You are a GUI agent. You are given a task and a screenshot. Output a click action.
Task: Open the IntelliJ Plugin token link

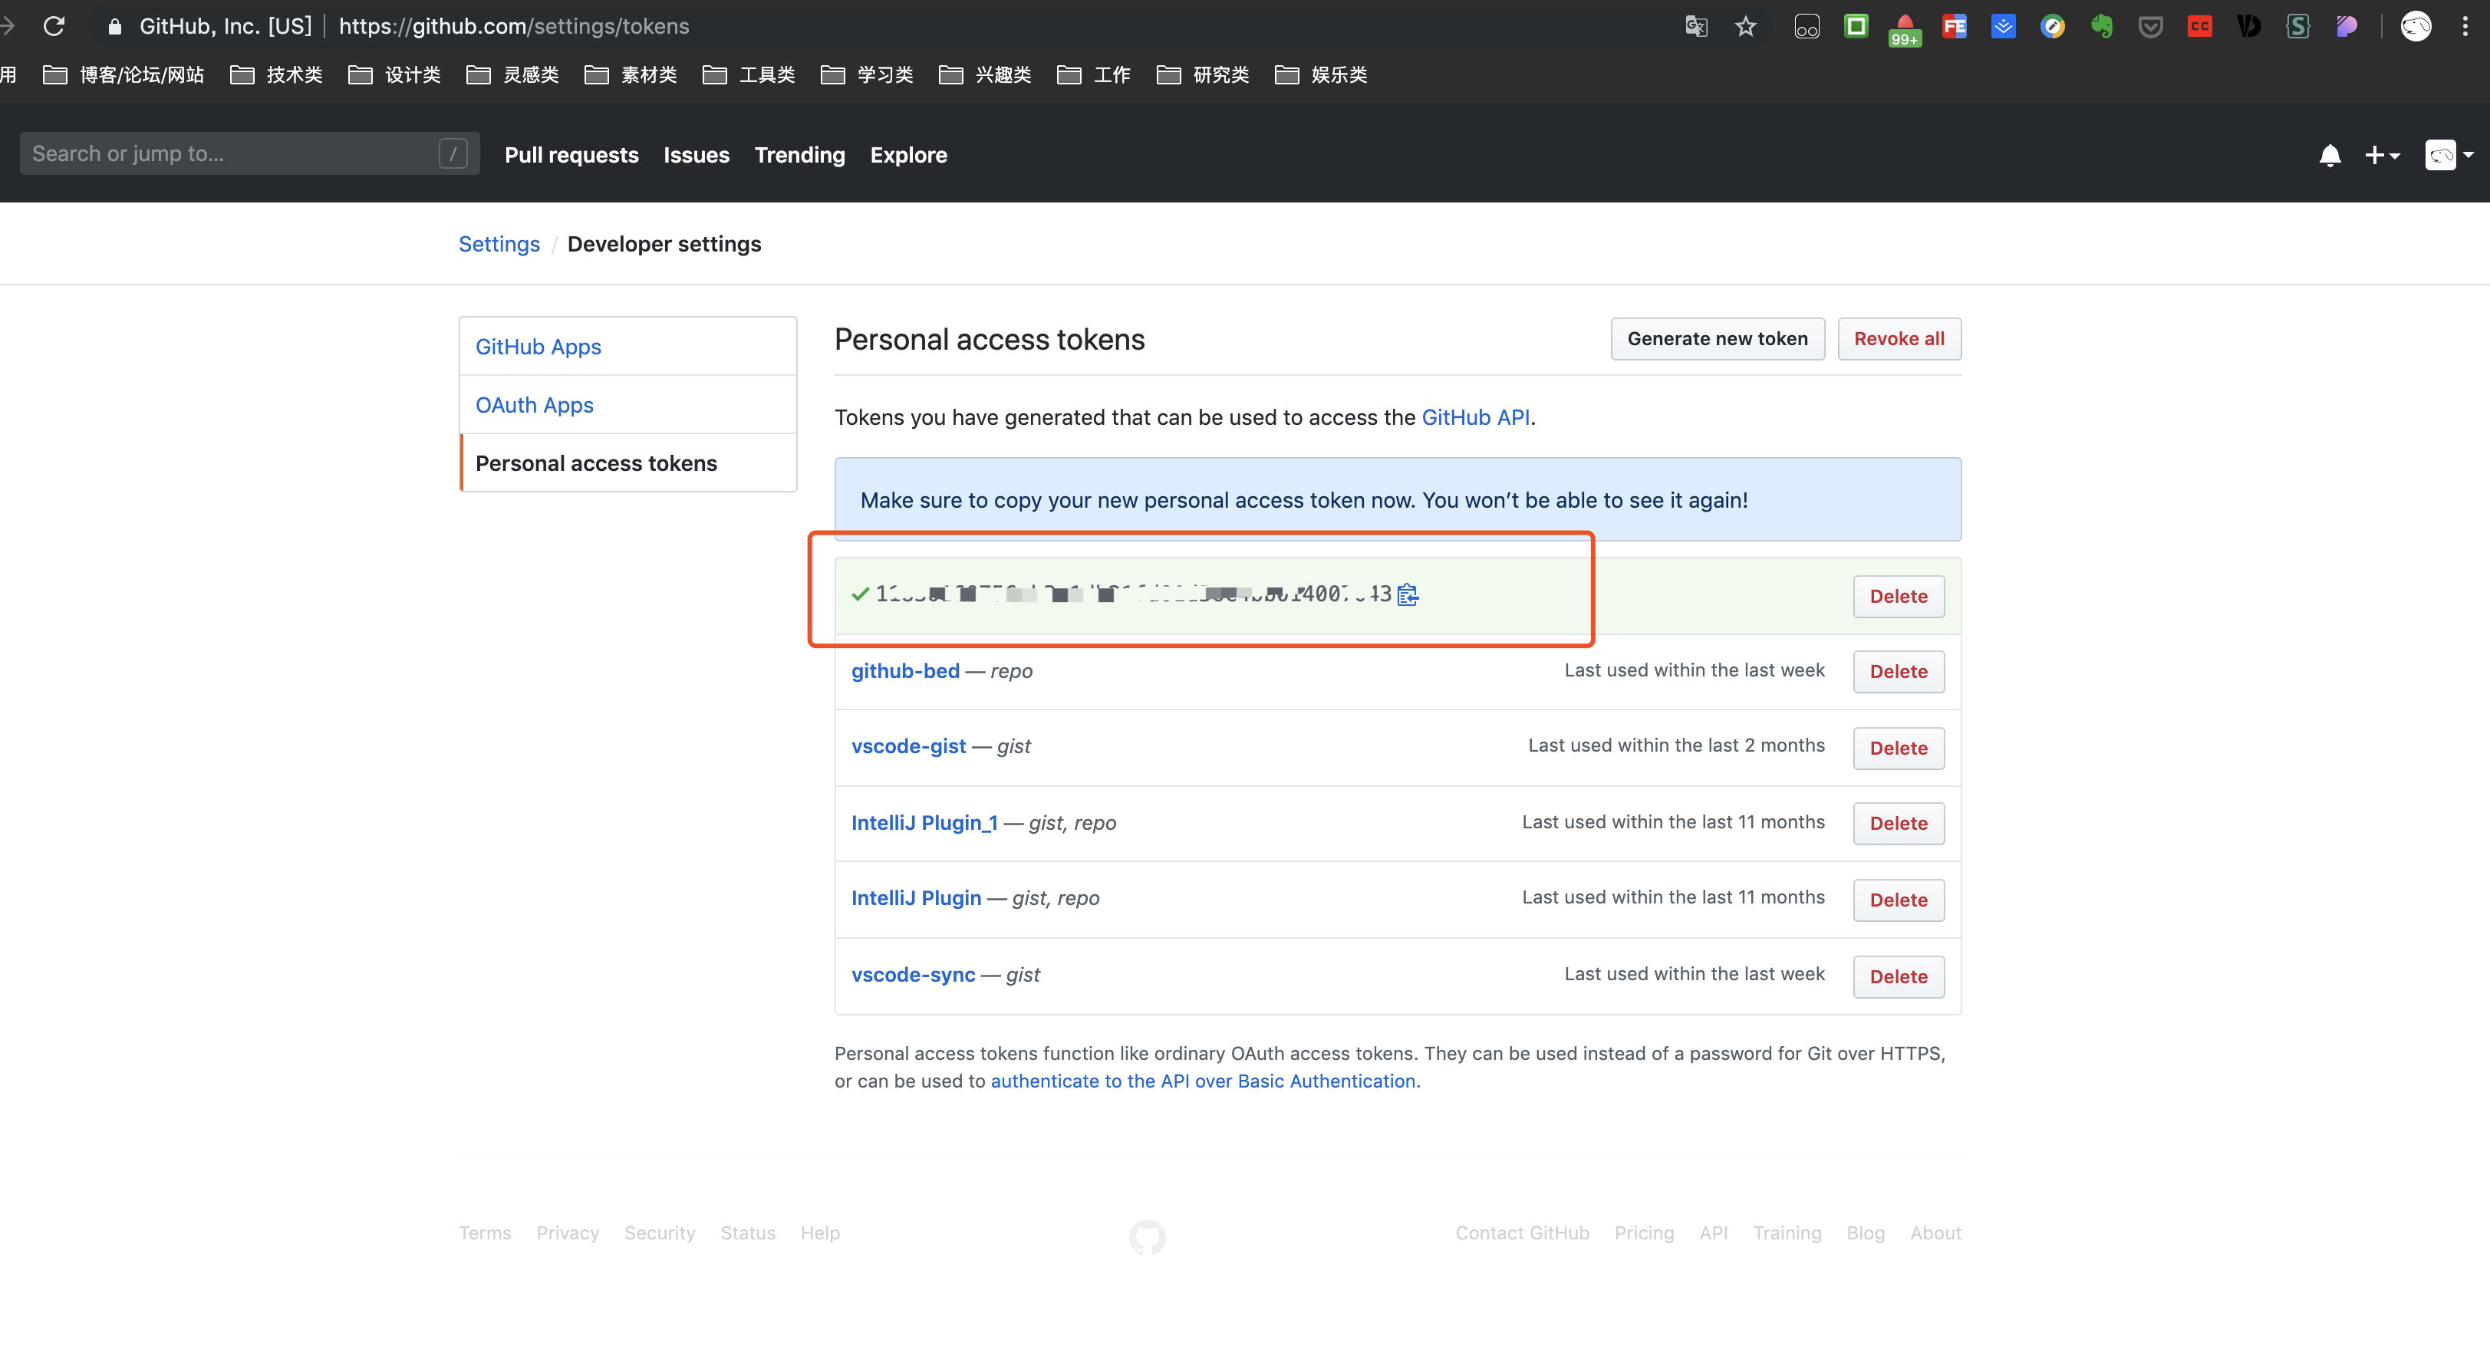click(915, 898)
